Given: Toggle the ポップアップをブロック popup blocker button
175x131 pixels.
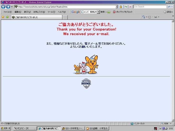Looking at the screenshot, I should point(122,12).
